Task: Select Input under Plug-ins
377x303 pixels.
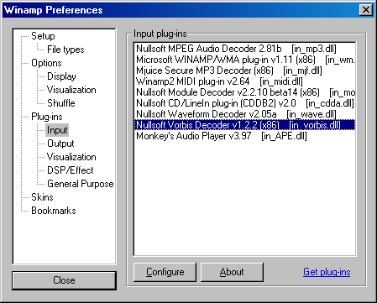Action: (x=57, y=130)
